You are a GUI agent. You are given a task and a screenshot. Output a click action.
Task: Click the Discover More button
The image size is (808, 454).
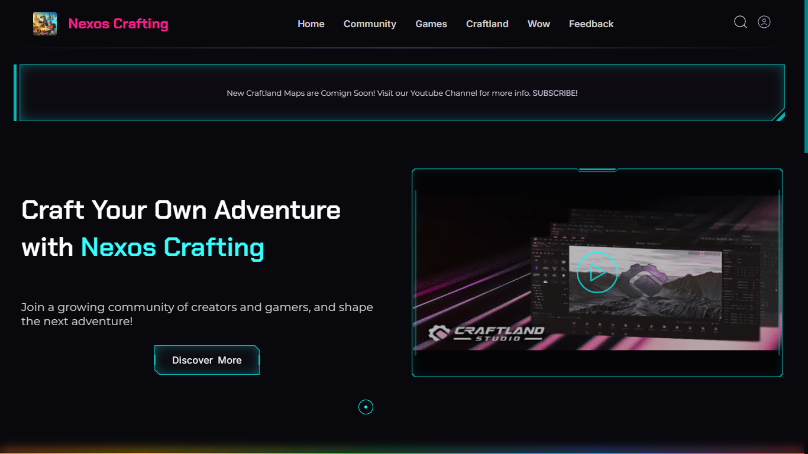(x=207, y=360)
